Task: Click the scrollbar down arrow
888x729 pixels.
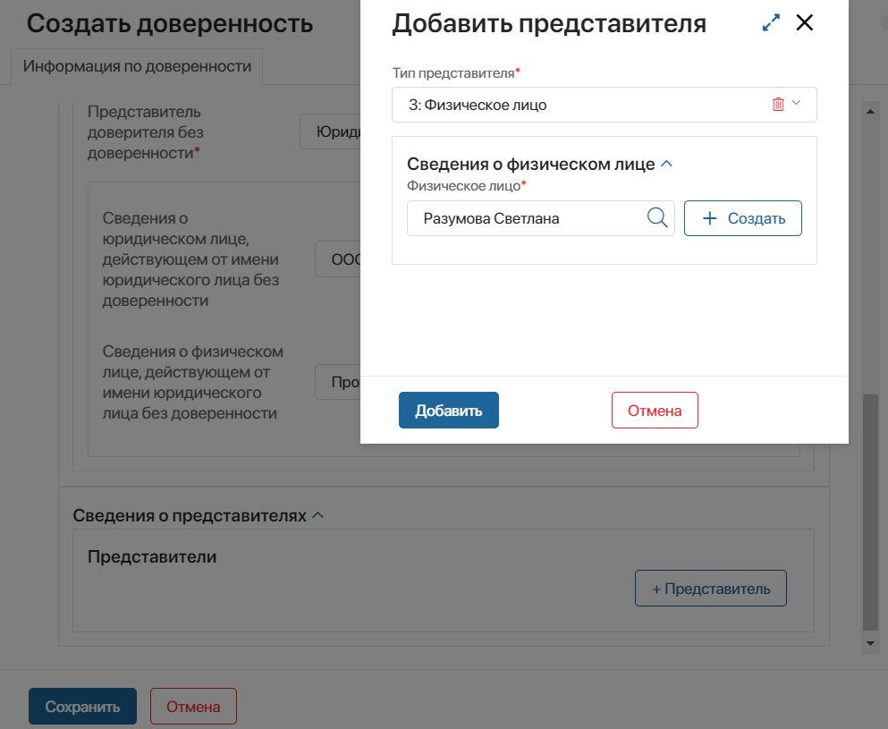Action: tap(868, 643)
